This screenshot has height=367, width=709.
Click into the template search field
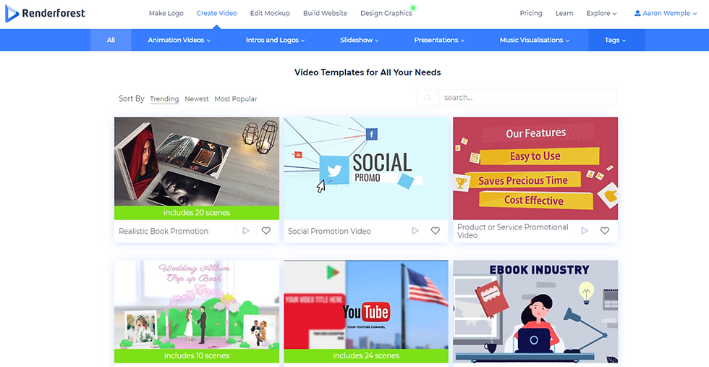point(527,98)
